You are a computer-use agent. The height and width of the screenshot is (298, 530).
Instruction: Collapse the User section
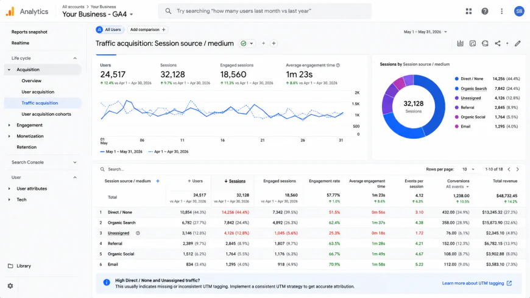pyautogui.click(x=75, y=178)
